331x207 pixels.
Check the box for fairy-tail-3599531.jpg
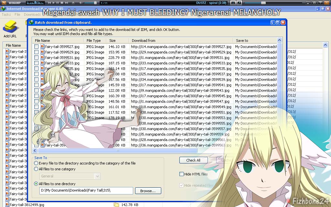pos(36,58)
